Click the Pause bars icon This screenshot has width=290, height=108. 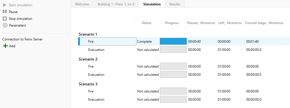coord(5,12)
